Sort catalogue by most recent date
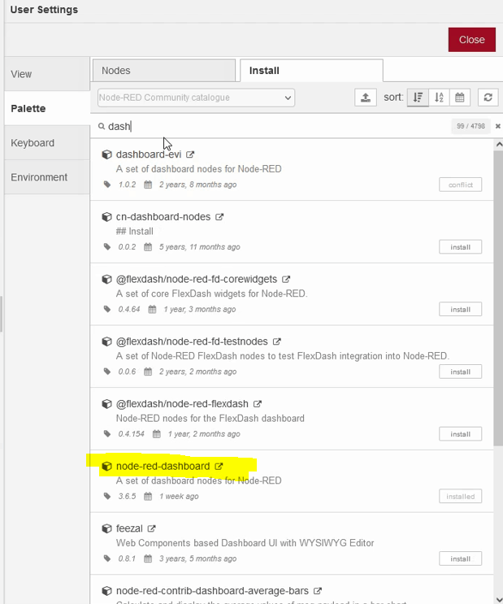The width and height of the screenshot is (503, 604). [x=460, y=98]
